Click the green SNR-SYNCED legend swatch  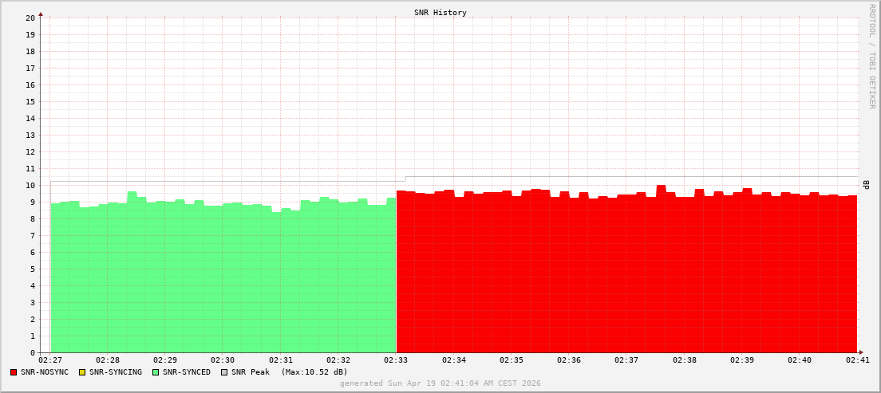pyautogui.click(x=156, y=372)
